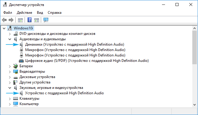Click the scrollbar down arrow
The width and height of the screenshot is (198, 115).
tap(194, 104)
